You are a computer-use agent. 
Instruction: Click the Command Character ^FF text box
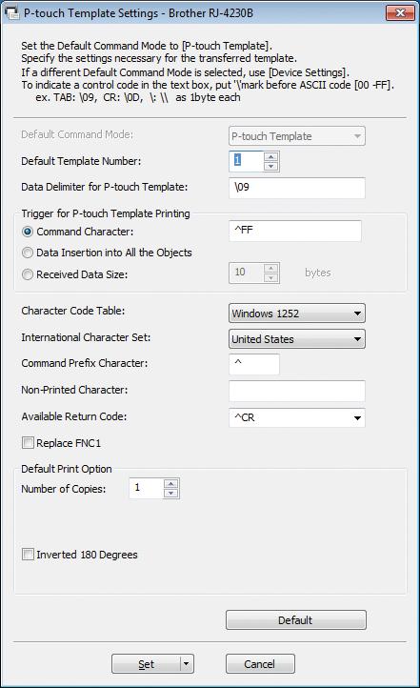295,231
